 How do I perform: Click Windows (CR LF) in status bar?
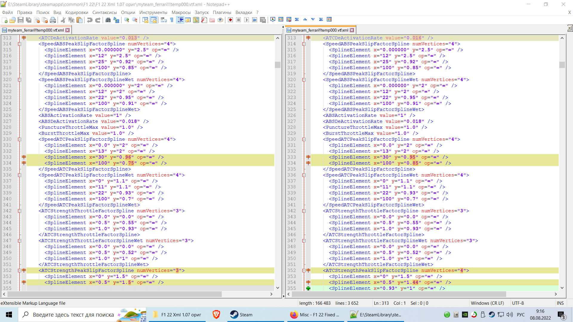pos(487,303)
